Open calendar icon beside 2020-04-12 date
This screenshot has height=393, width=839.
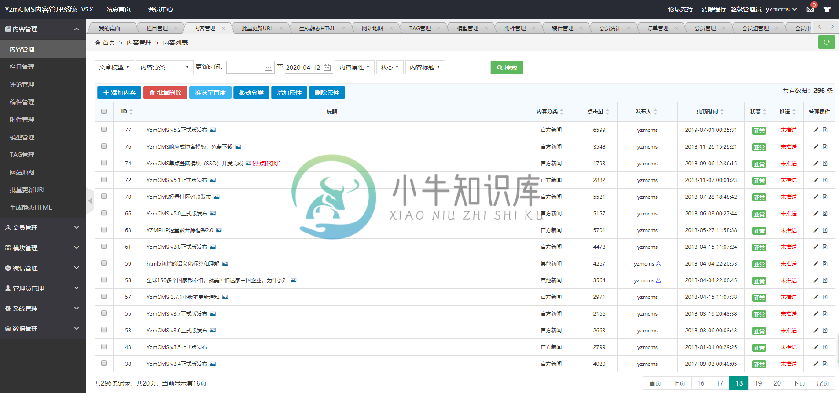click(327, 67)
